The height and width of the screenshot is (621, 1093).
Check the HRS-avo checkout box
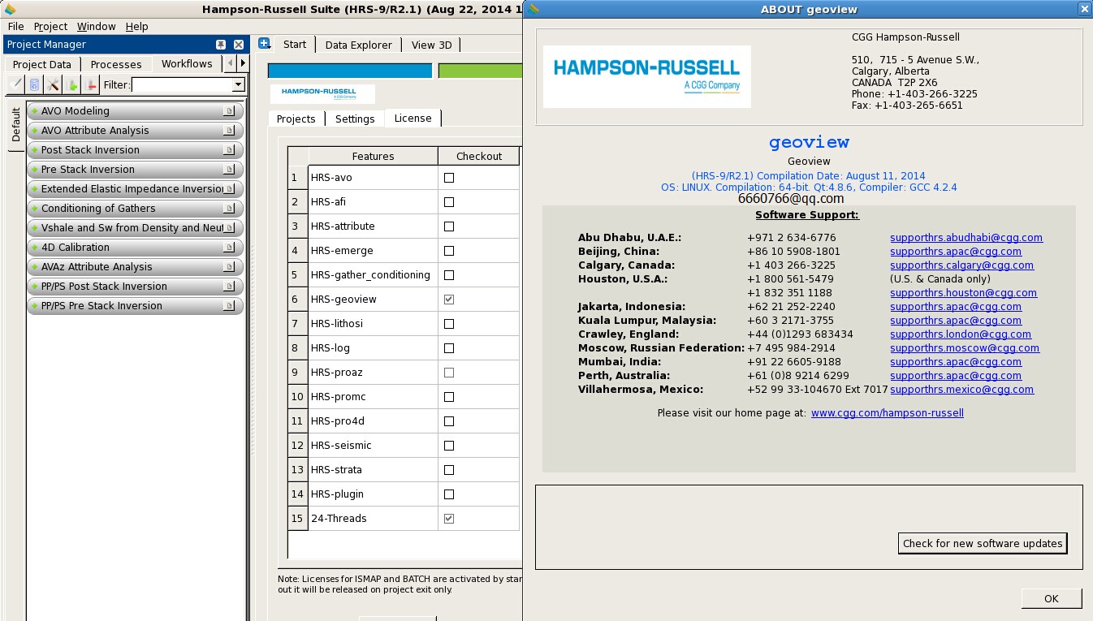click(449, 177)
